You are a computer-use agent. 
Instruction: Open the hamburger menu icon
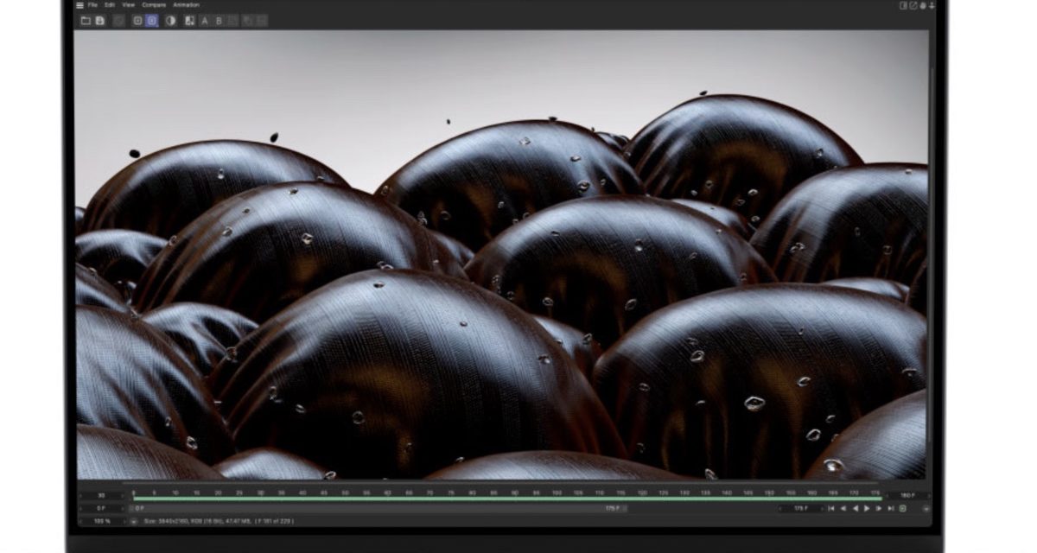coord(80,5)
